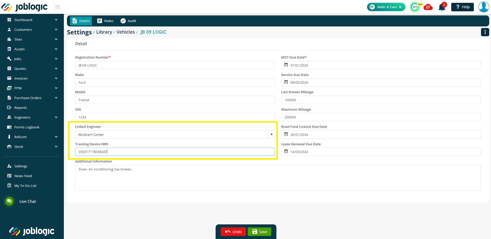Screen dimensions: 491x239
Task: Click the Live Chat green bubble icon
Action: (x=9, y=201)
